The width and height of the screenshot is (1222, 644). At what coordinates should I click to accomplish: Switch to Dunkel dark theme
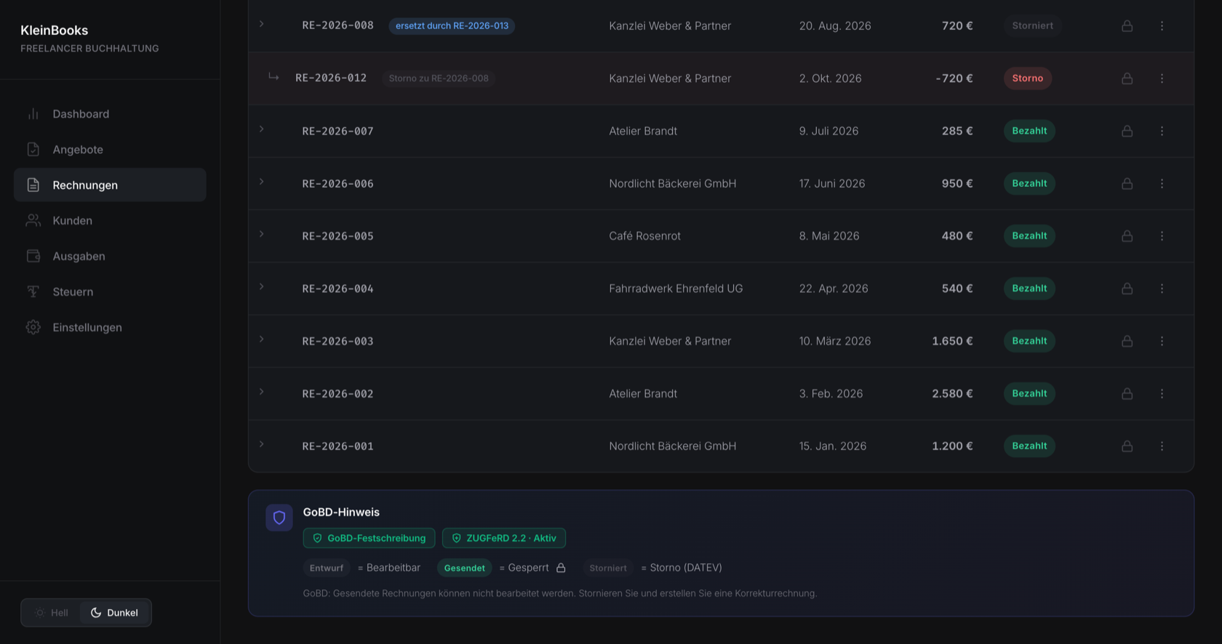(x=115, y=613)
